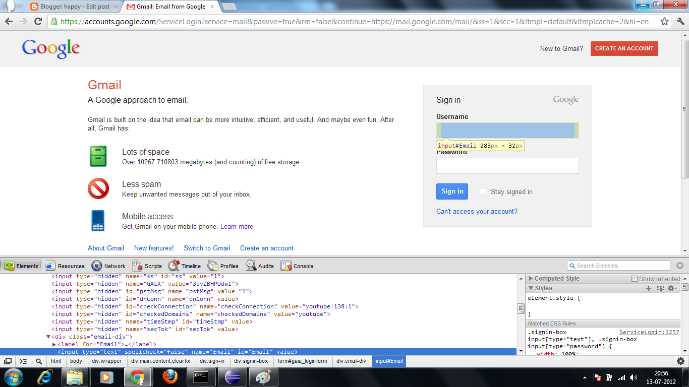This screenshot has height=387, width=689.
Task: Expand the label for Email node
Action: (x=54, y=344)
